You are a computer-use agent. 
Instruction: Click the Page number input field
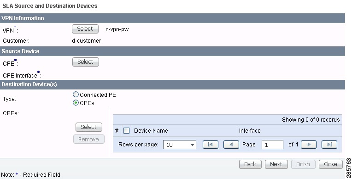272,145
